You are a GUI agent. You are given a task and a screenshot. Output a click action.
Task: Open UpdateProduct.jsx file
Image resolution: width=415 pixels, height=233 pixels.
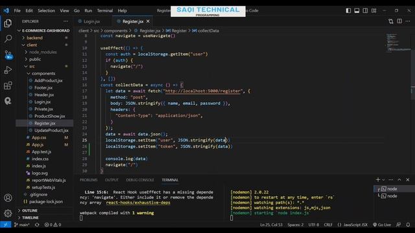click(x=51, y=131)
